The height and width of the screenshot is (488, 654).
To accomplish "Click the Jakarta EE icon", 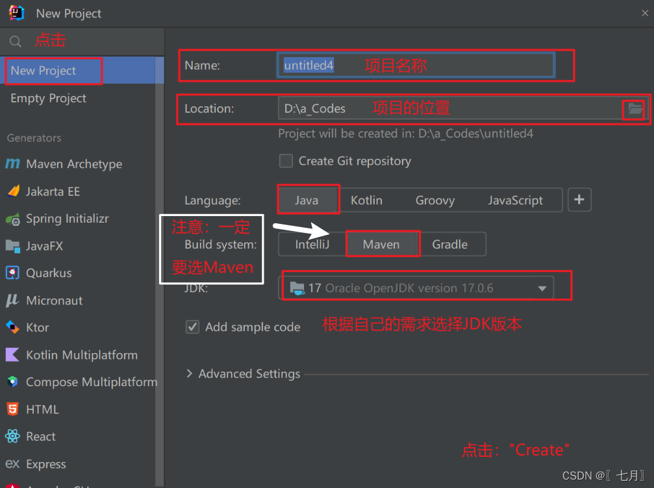I will pos(14,191).
